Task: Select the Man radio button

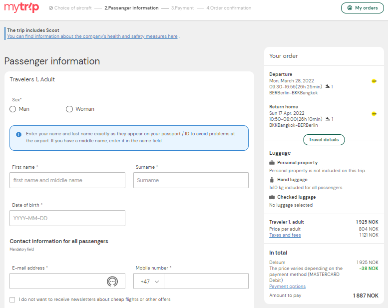Action: pos(12,109)
